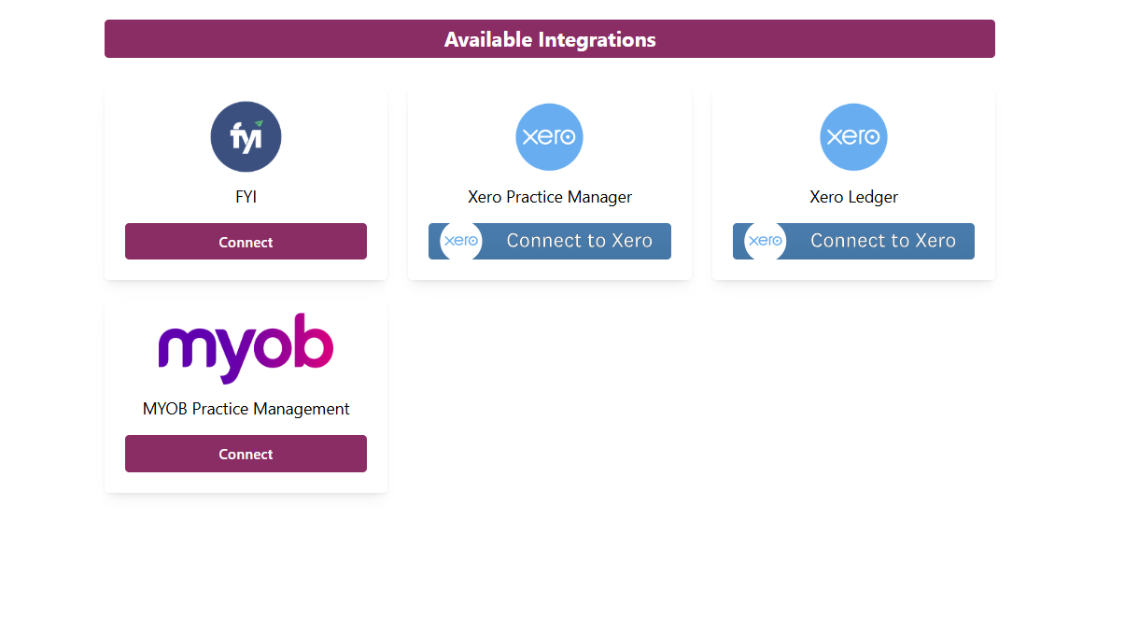Click the Xero Practice Manager logo
The height and width of the screenshot is (631, 1139).
(x=549, y=137)
